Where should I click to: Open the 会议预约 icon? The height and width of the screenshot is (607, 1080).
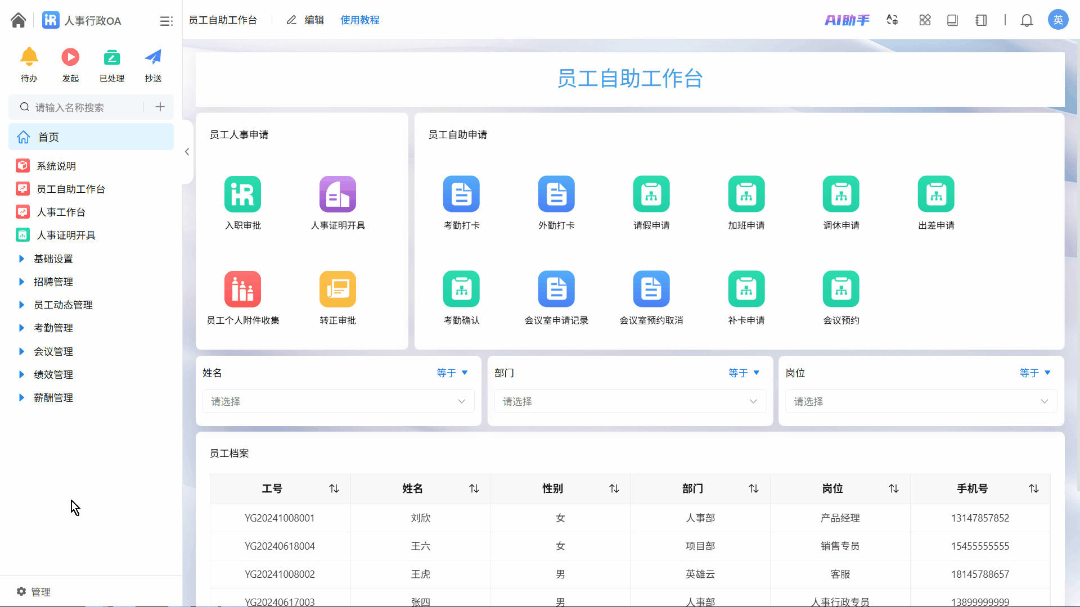841,289
